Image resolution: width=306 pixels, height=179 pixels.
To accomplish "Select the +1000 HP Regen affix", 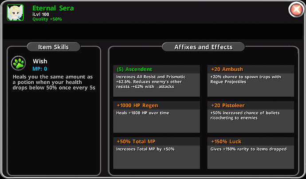I will point(156,117).
